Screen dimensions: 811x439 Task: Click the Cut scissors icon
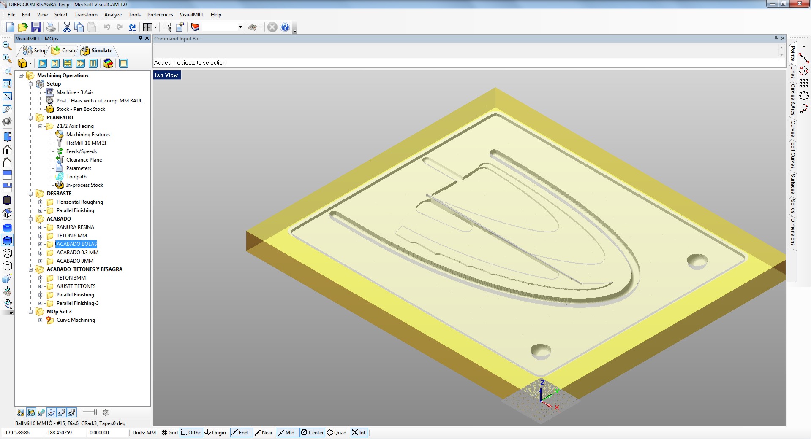(67, 27)
